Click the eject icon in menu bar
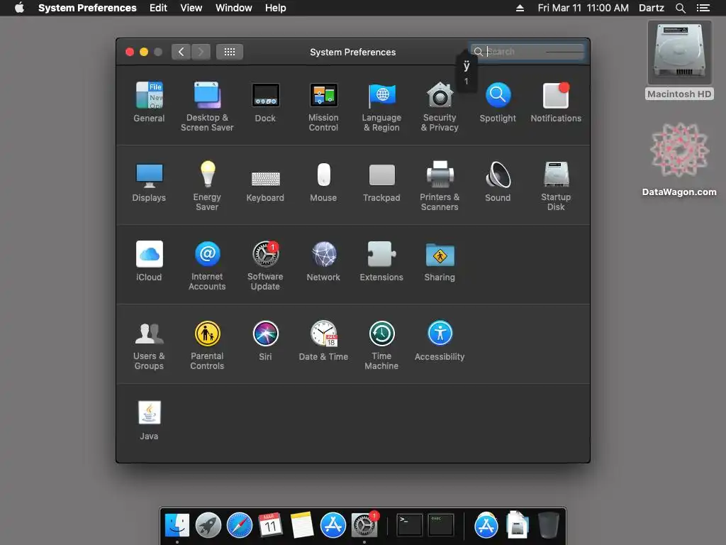726x545 pixels. click(x=520, y=8)
